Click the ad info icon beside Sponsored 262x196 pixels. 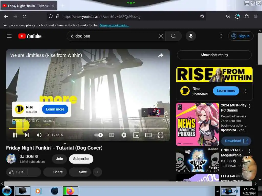pos(38,121)
